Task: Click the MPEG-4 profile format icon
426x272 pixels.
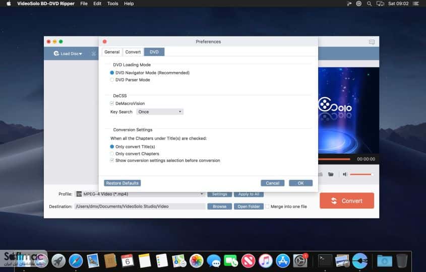Action: [79, 194]
